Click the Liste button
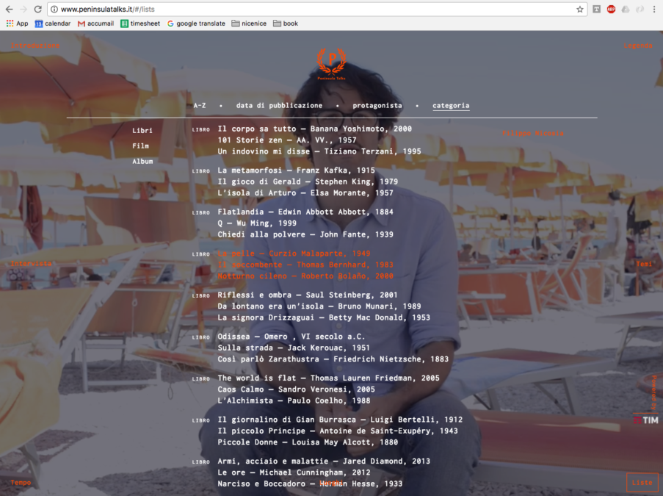 pos(642,483)
